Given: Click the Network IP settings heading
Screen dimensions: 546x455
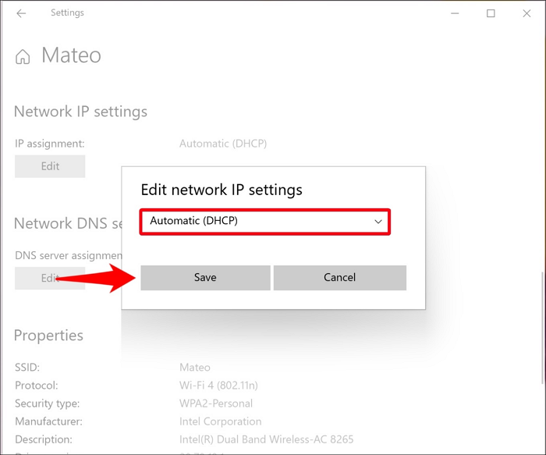Looking at the screenshot, I should [x=80, y=112].
